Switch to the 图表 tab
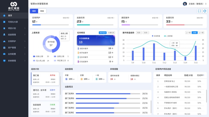This screenshot has width=209, height=117. [34, 11]
